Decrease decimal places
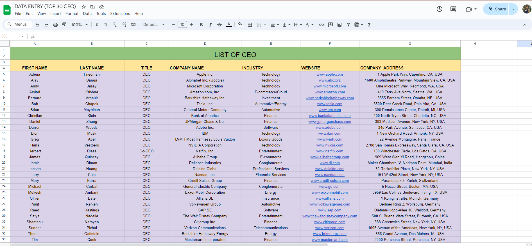This screenshot has width=532, height=246. click(115, 25)
